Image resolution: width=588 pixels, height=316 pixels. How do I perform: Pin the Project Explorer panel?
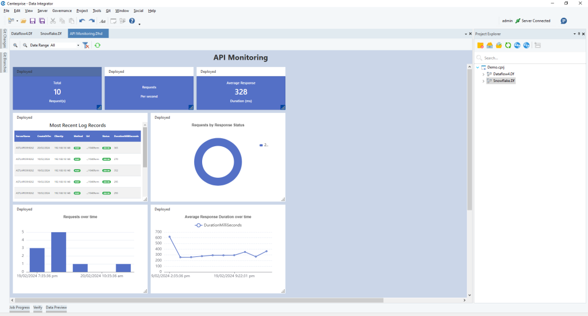coord(579,34)
